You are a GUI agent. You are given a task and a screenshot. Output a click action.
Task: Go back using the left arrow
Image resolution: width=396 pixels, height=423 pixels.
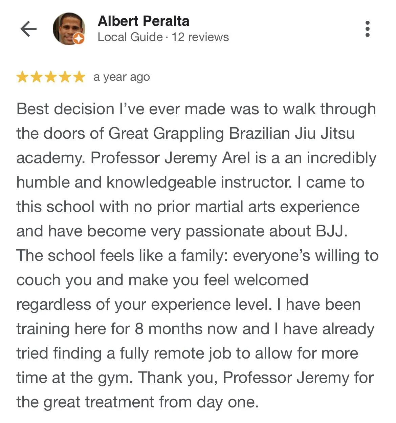[28, 29]
